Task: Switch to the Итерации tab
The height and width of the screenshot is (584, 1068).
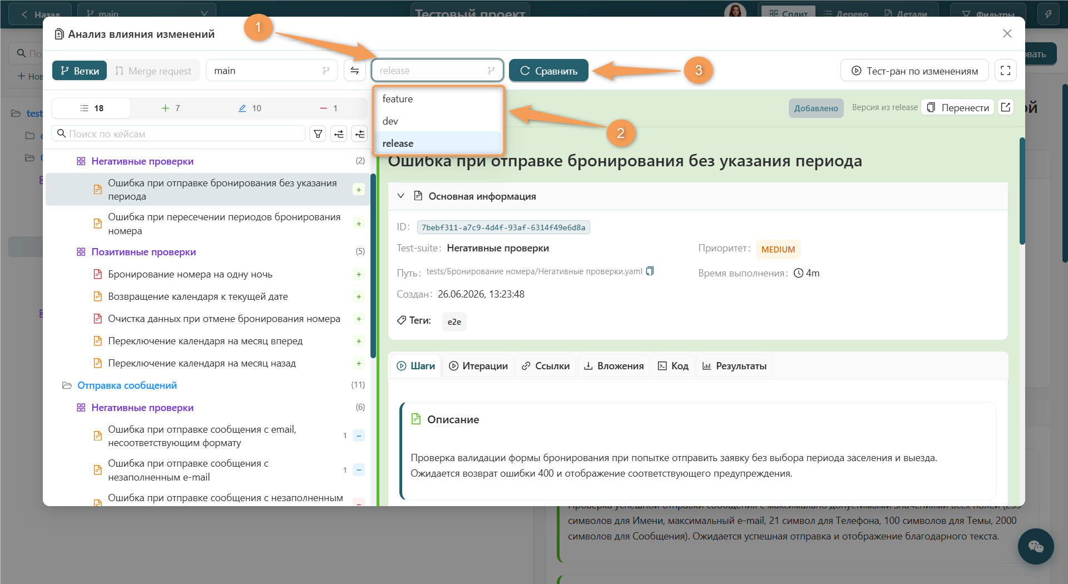Action: coord(478,366)
